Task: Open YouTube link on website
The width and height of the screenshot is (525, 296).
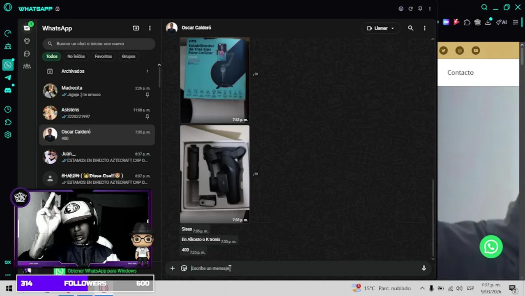Action: click(476, 51)
